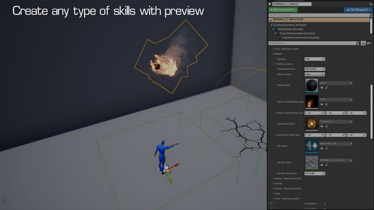The height and width of the screenshot is (210, 374).
Task: Open the P_Explosion asset dropdown
Action: pyautogui.click(x=336, y=121)
